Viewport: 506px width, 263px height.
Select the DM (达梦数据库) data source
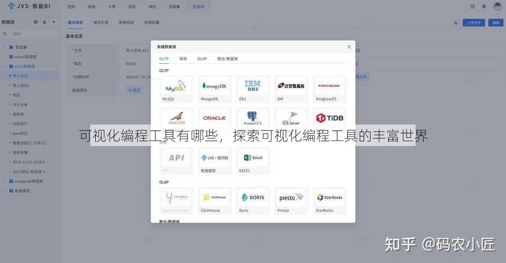click(x=291, y=89)
